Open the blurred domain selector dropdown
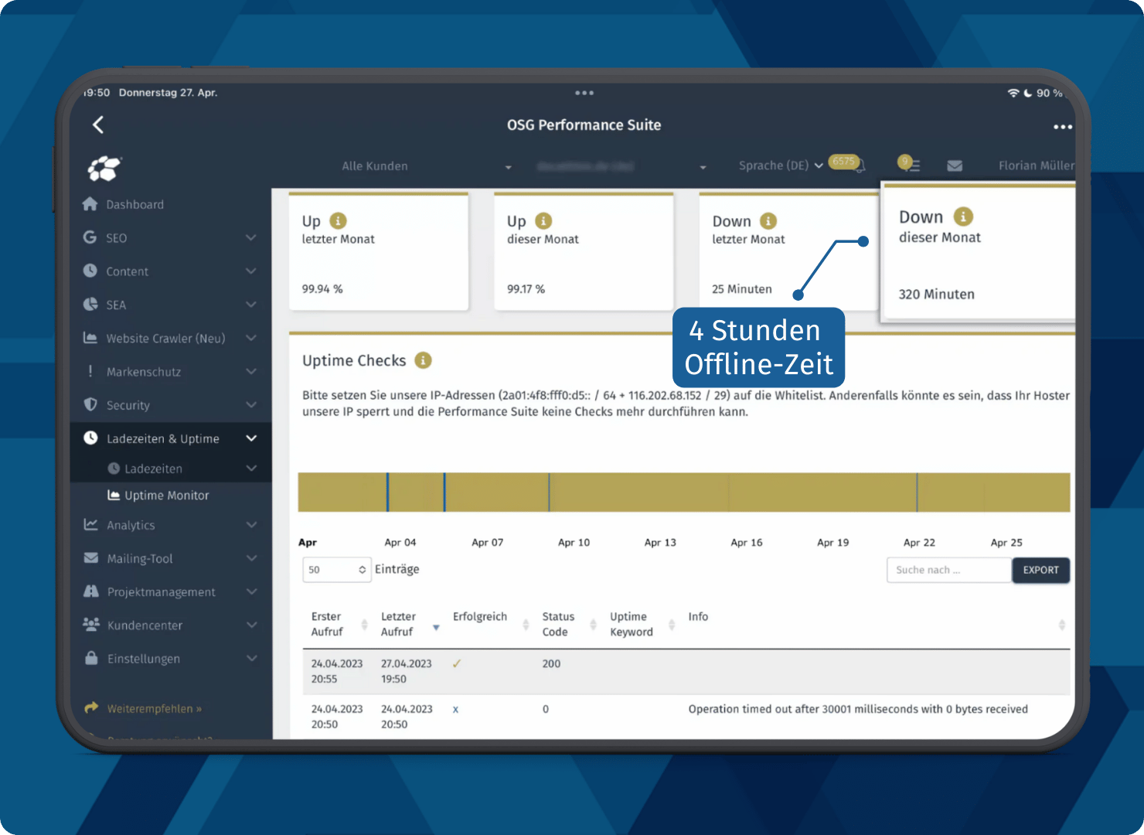The width and height of the screenshot is (1144, 835). point(622,166)
